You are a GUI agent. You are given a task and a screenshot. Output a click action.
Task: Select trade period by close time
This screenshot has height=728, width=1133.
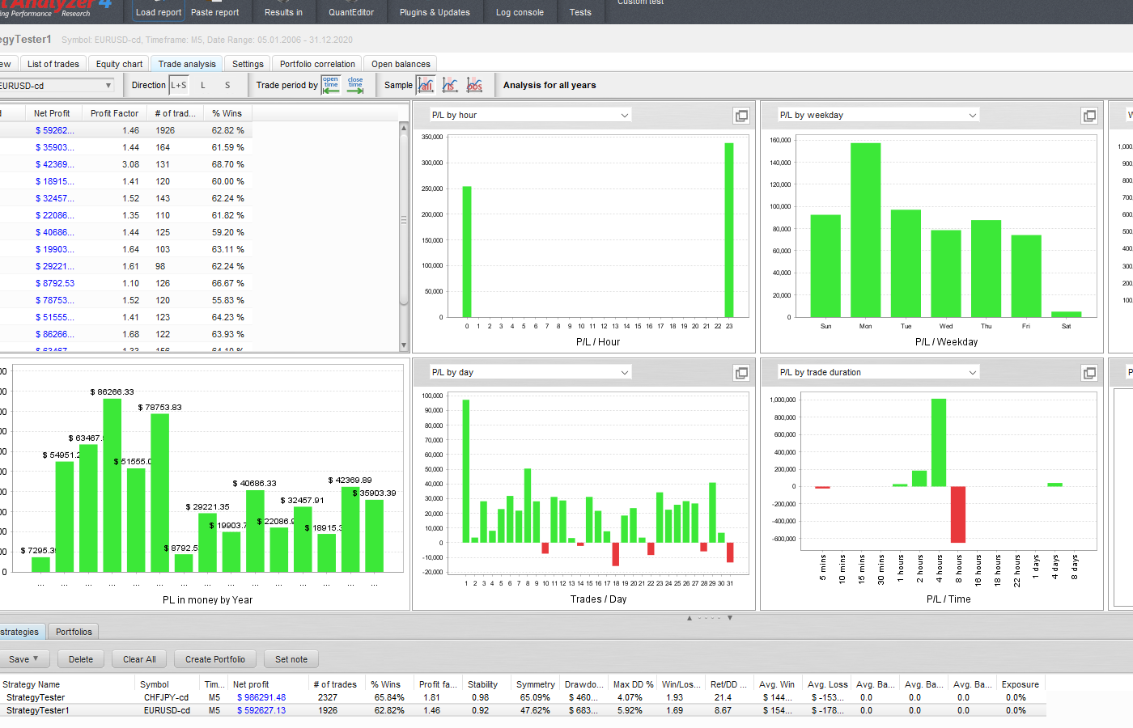[x=355, y=85]
